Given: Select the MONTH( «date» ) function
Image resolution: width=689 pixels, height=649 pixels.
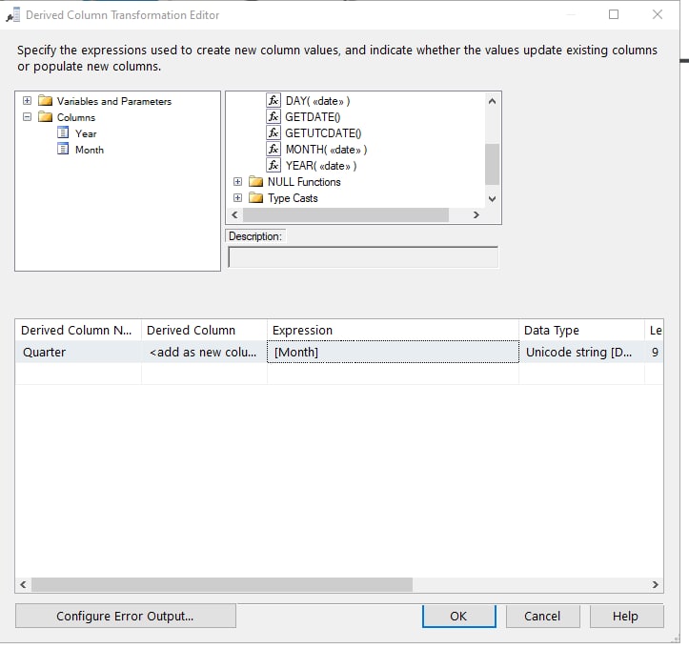Looking at the screenshot, I should [x=326, y=150].
